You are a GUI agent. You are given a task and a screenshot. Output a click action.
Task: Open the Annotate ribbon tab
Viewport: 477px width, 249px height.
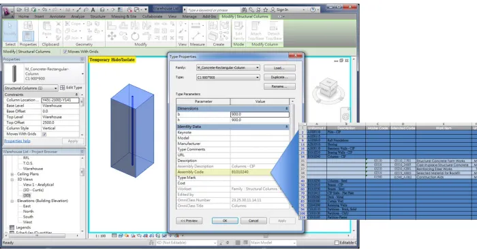(x=57, y=16)
